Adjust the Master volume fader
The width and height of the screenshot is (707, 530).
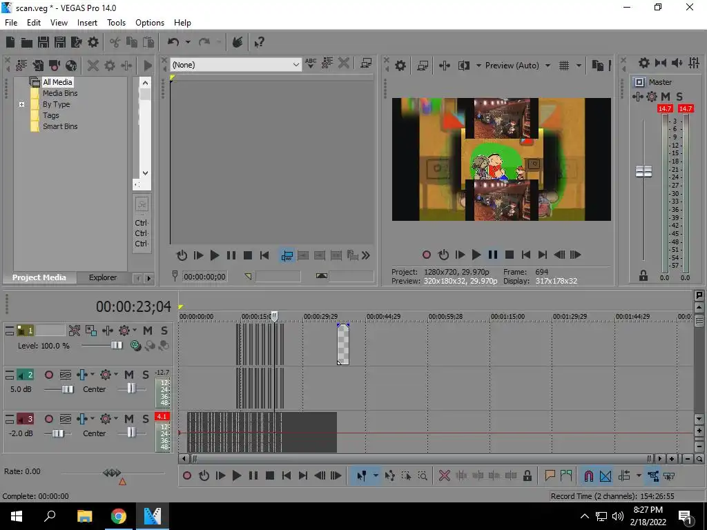coord(644,171)
